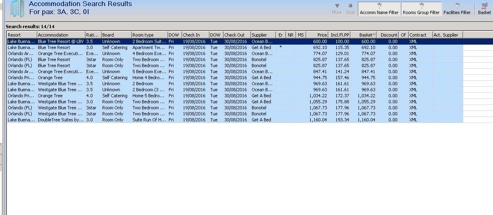Toggle the Rooms Group Filter
Viewport: 493px width, 215px height.
[421, 9]
